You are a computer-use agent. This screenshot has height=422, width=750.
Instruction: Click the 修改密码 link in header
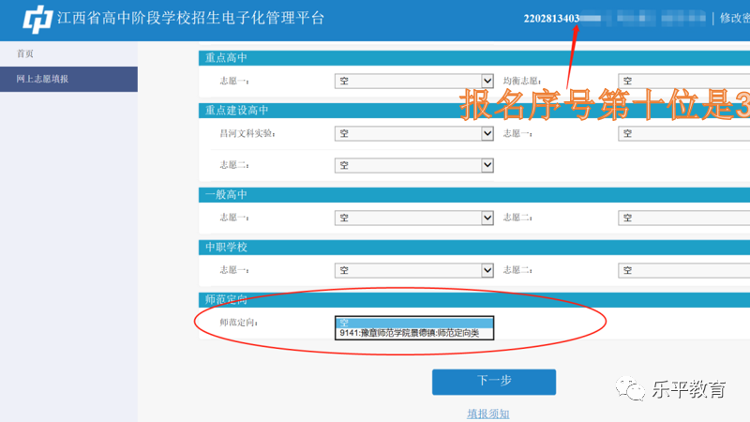click(x=734, y=18)
